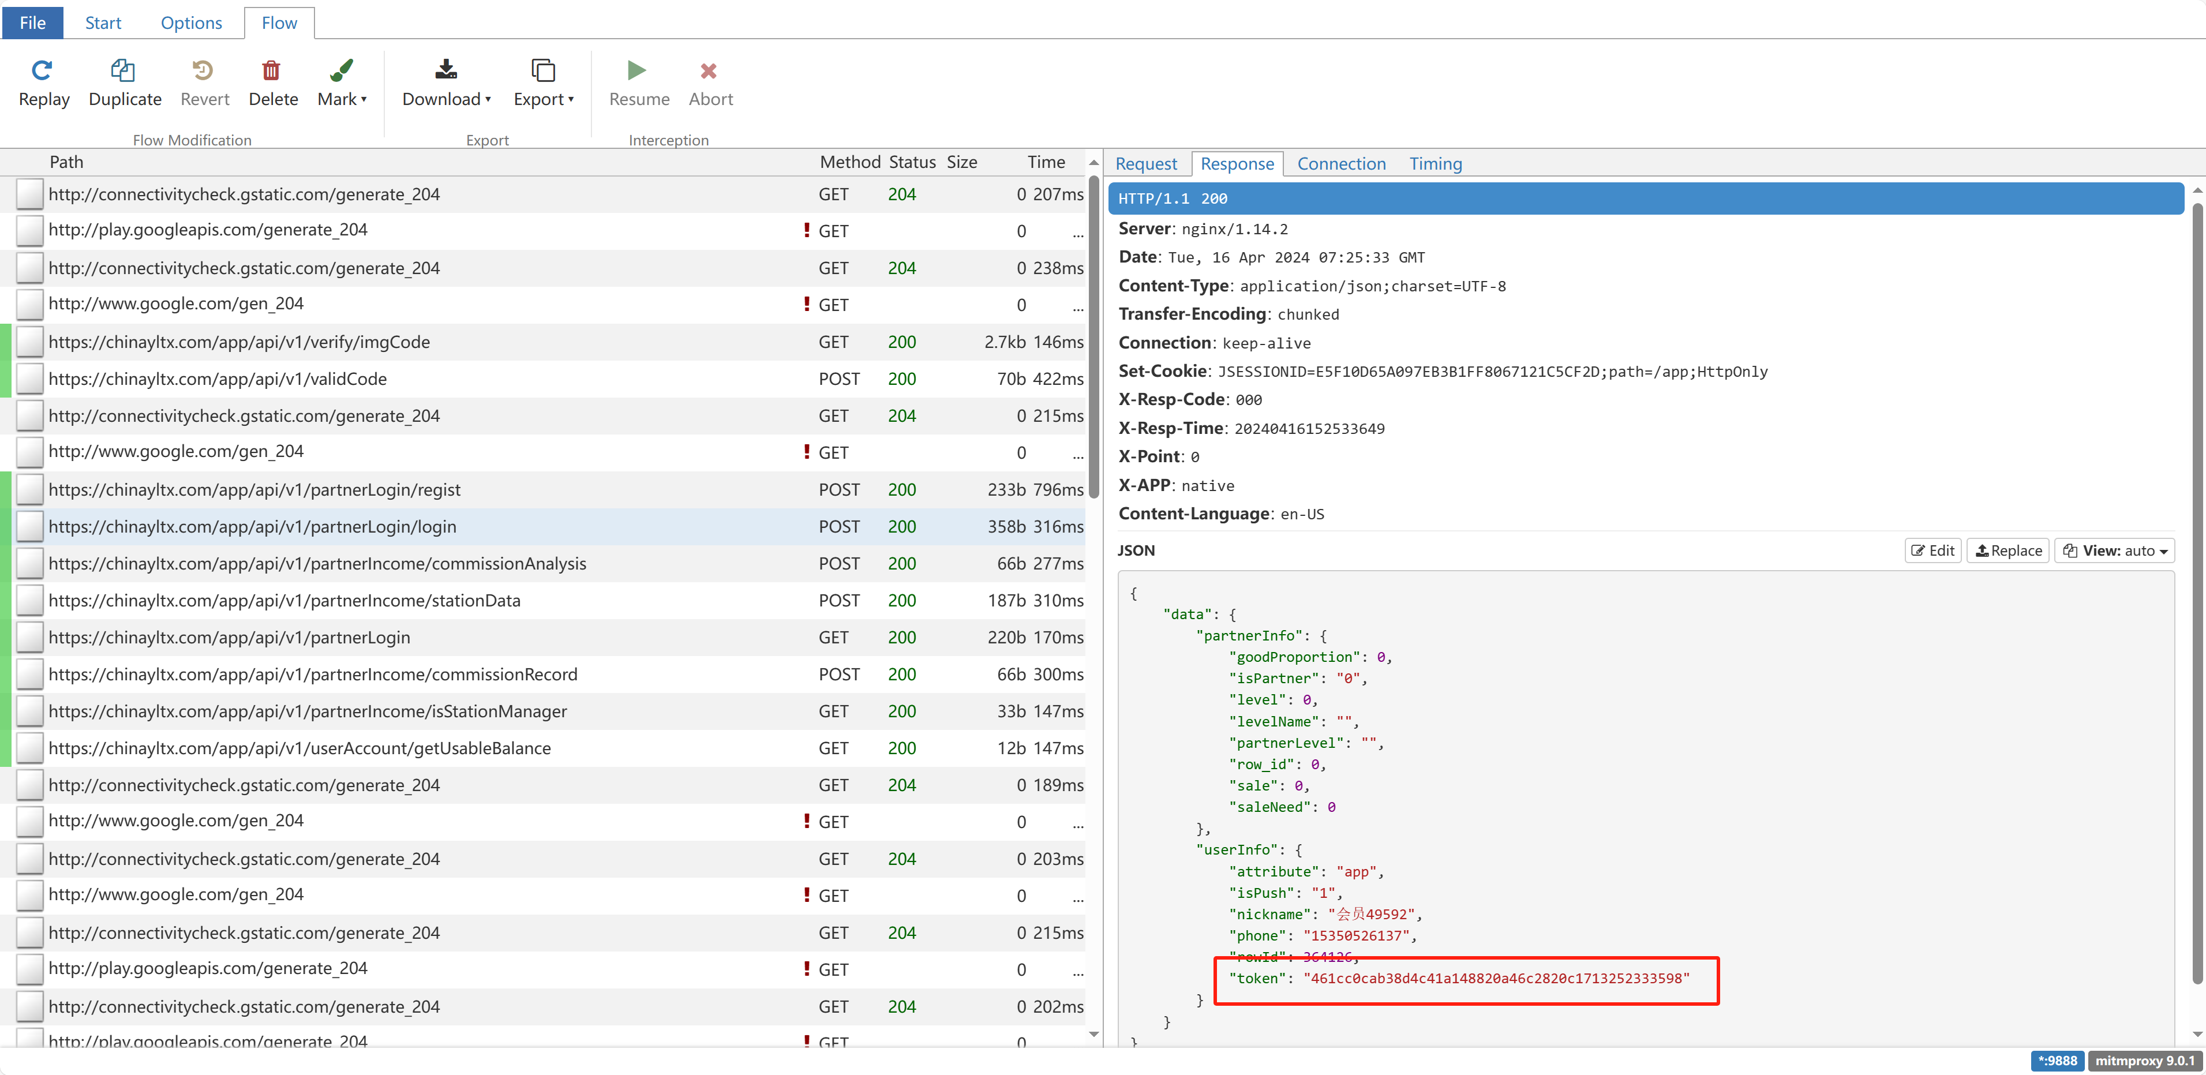Open the Download dropdown
Image resolution: width=2206 pixels, height=1075 pixels.
click(446, 83)
